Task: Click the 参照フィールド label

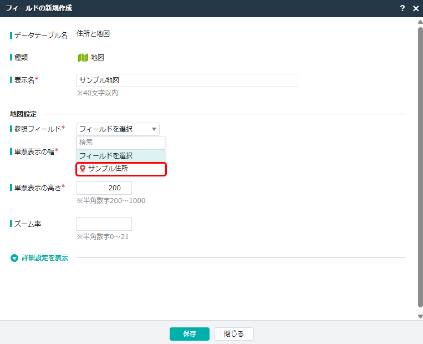Action: 38,129
